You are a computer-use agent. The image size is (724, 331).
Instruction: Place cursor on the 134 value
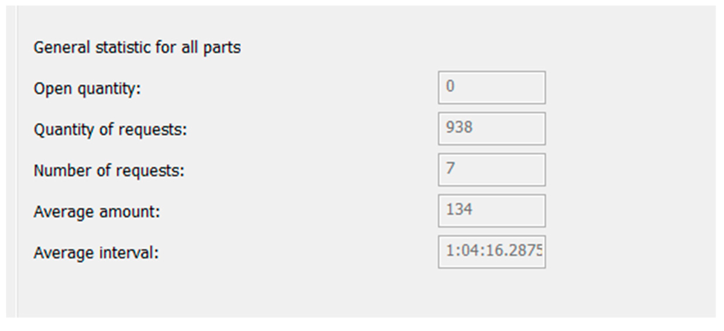click(x=459, y=209)
